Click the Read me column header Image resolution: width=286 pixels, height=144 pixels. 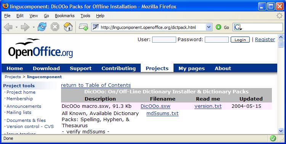pyautogui.click(x=208, y=99)
